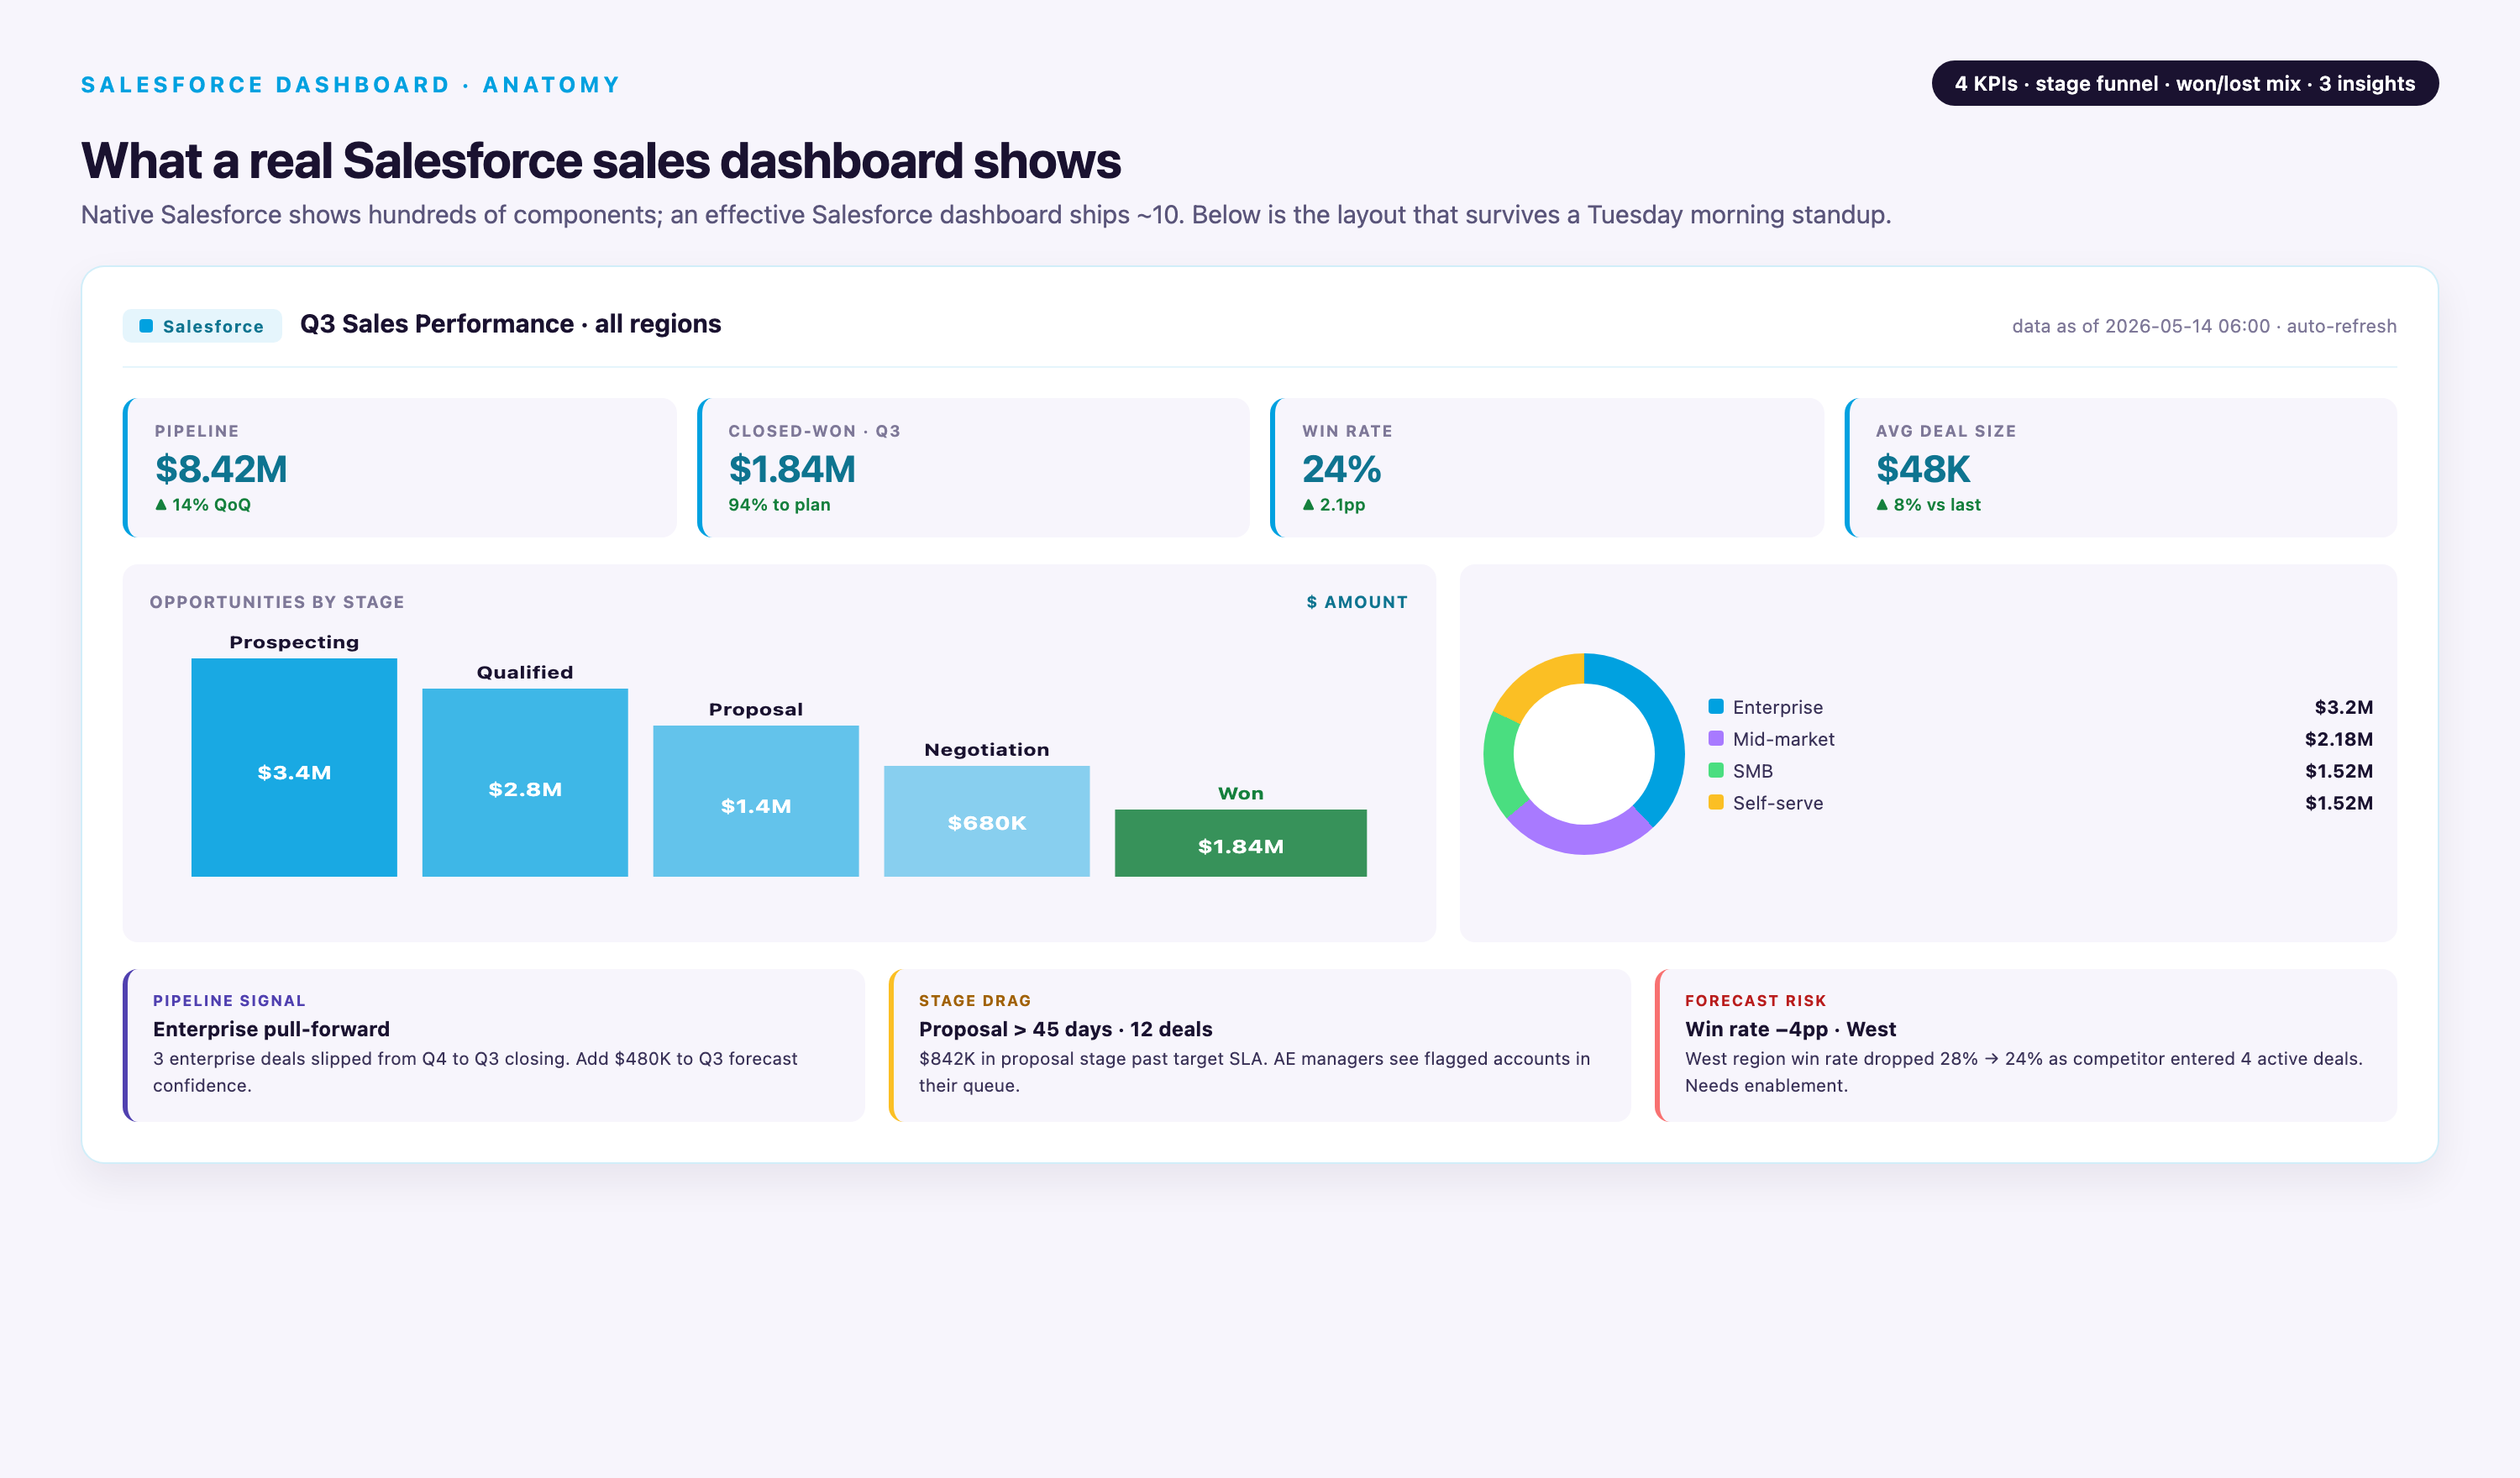Click the Self-serve yellow legend swatch
This screenshot has height=1478, width=2520.
point(1716,803)
